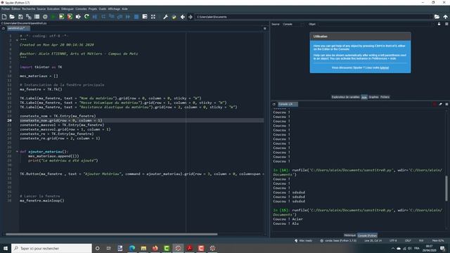Open the PYTHONPATH manager

click(x=174, y=17)
